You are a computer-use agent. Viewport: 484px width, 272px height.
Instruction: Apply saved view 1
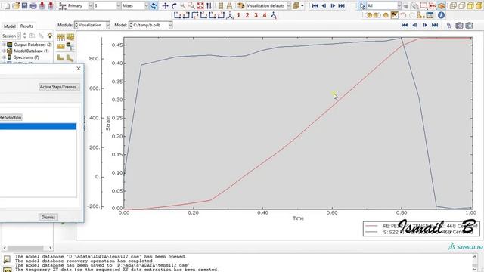tap(238, 15)
